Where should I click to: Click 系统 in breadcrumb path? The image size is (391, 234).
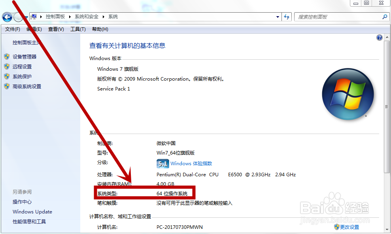click(x=113, y=17)
